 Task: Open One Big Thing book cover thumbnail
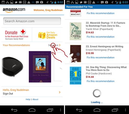pyautogui.click(x=75, y=76)
